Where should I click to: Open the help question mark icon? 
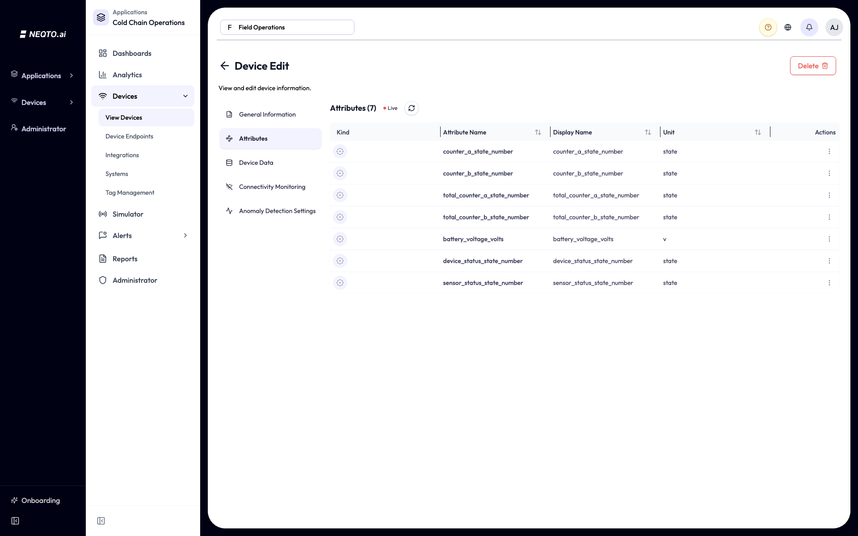click(x=768, y=27)
